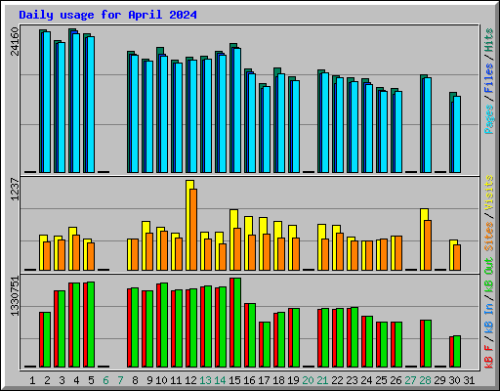Image resolution: width=500 pixels, height=391 pixels.
Task: Click day label 1 on the x-axis
Action: point(32,380)
